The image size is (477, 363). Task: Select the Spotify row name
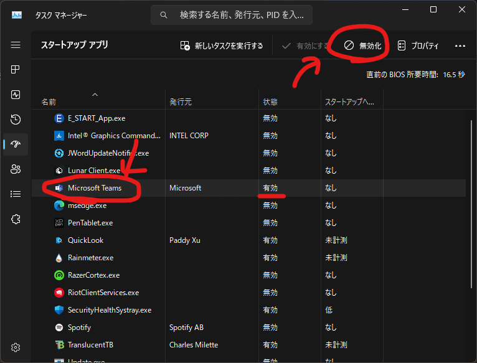[x=80, y=328]
